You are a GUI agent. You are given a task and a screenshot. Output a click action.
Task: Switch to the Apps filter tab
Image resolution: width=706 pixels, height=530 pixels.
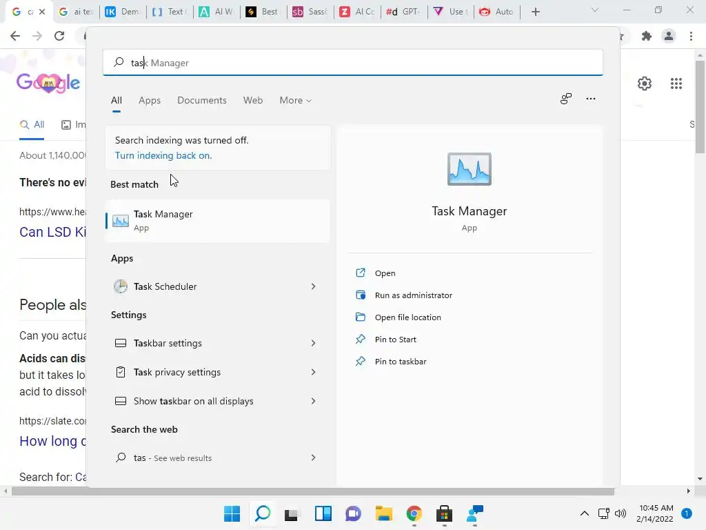pos(150,100)
